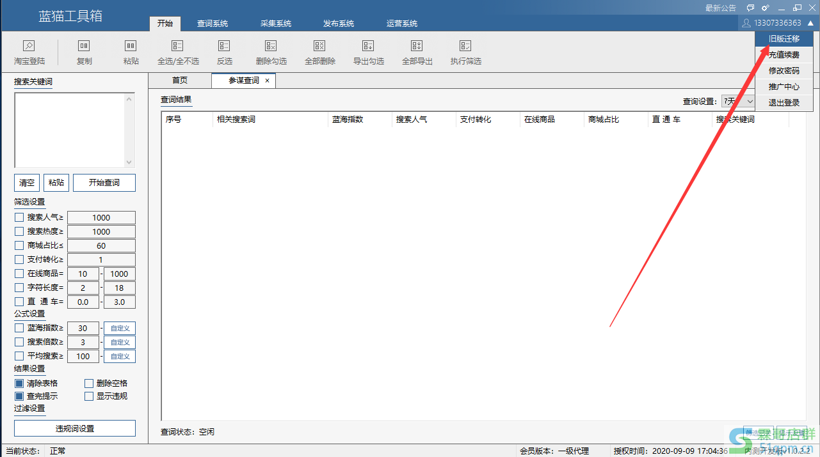820x457 pixels.
Task: Open the settings gear icon in title bar
Action: 765,8
